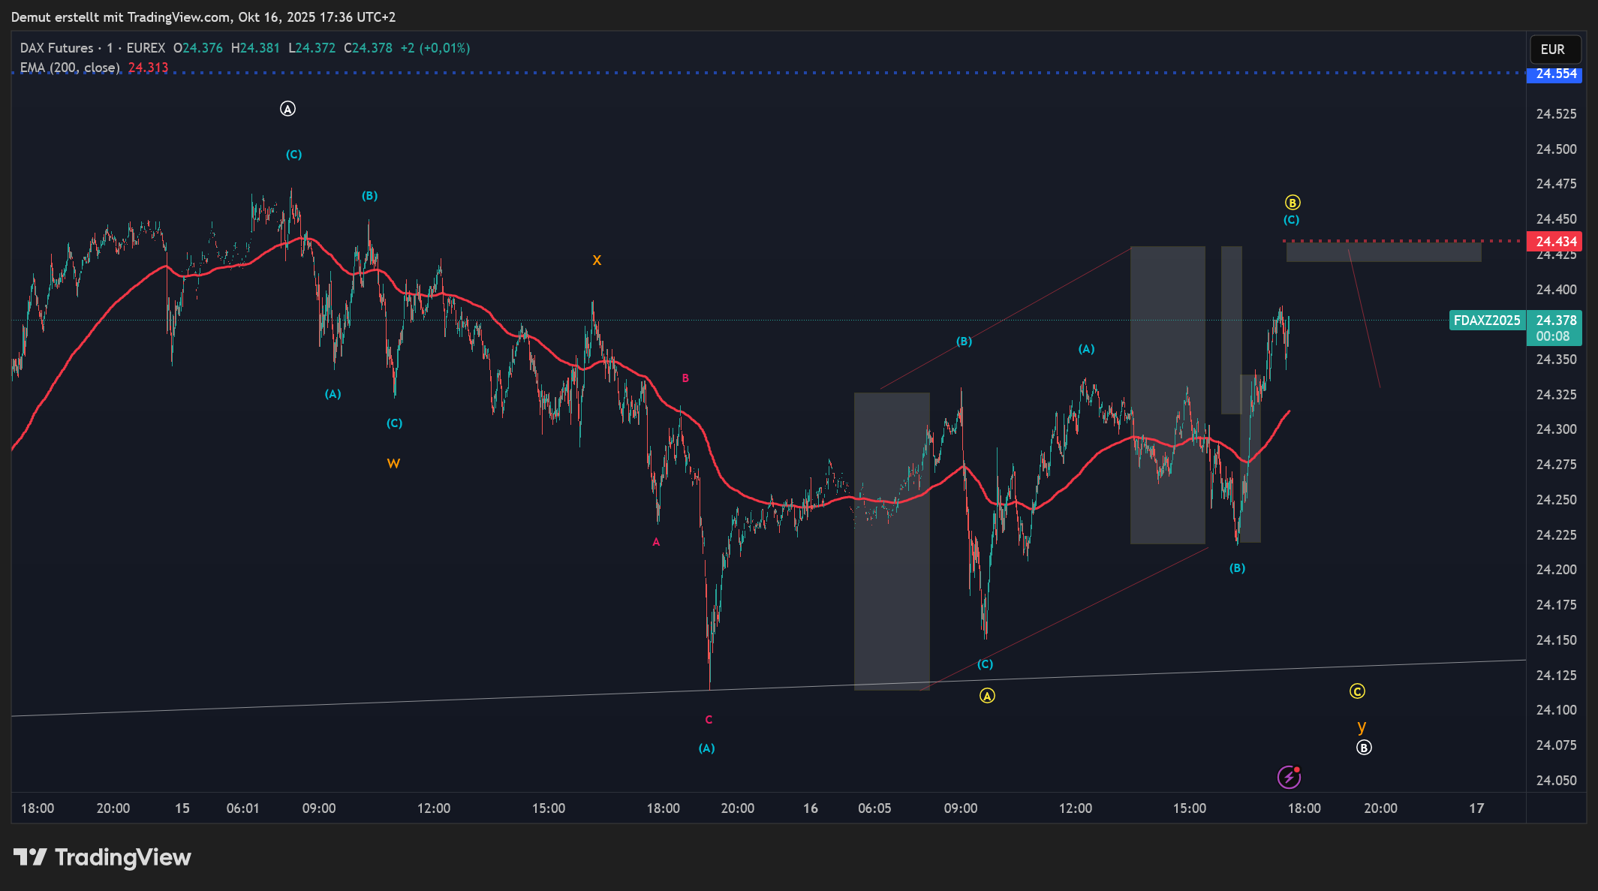
Task: Click the current price 24.378 countdown label
Action: (x=1555, y=328)
